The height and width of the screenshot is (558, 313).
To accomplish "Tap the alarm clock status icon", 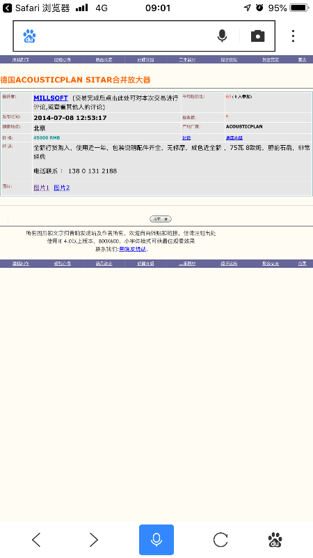I will pos(259,8).
